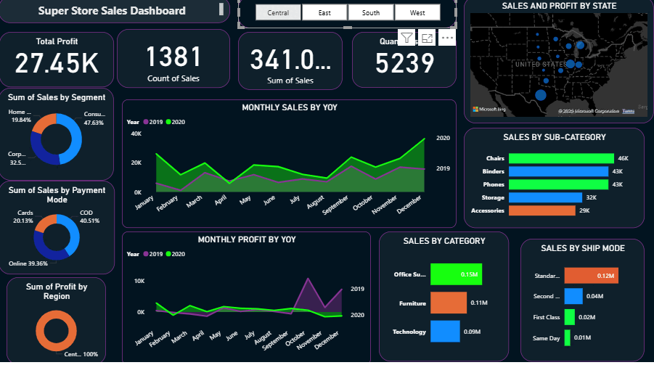Select the Chairs bar in Sales by Sub-Category
This screenshot has width=654, height=365.
tap(561, 158)
